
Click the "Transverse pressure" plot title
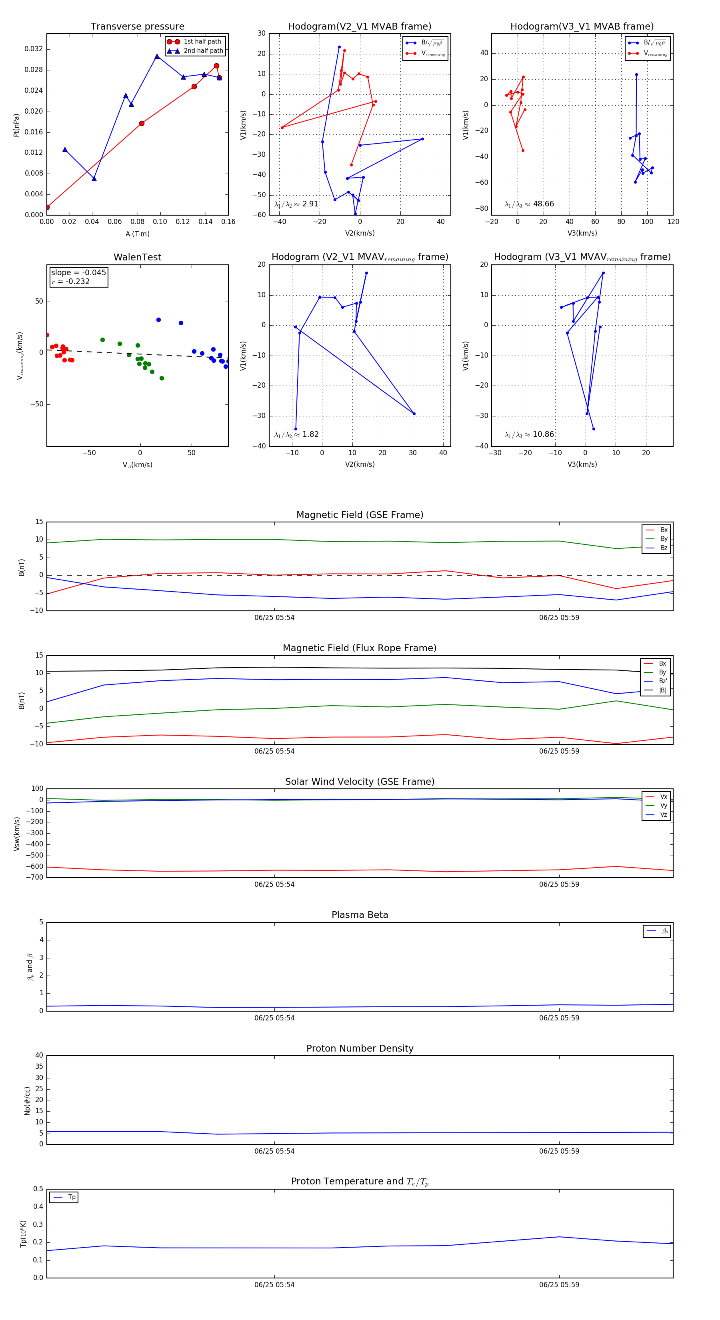(x=137, y=27)
